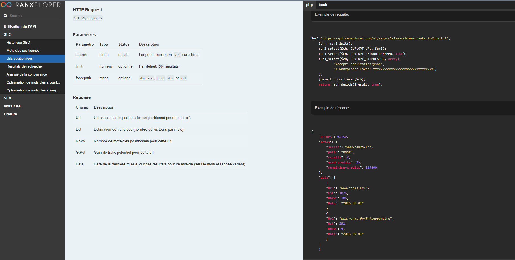Screen dimensions: 515x260
Task: Click the Ranxplorer infinity logo icon
Action: click(x=6, y=5)
